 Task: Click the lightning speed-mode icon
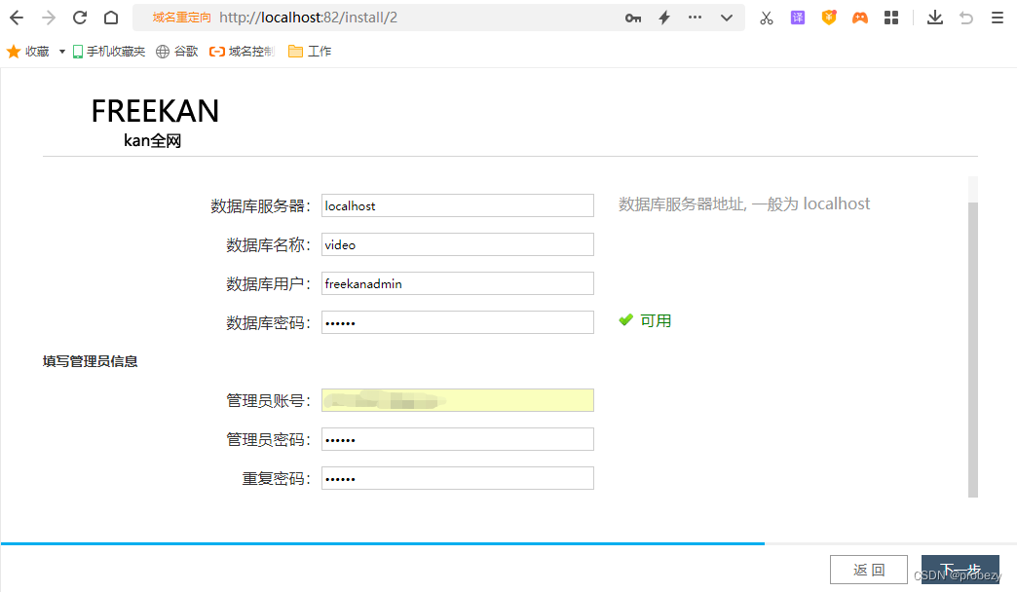point(664,18)
